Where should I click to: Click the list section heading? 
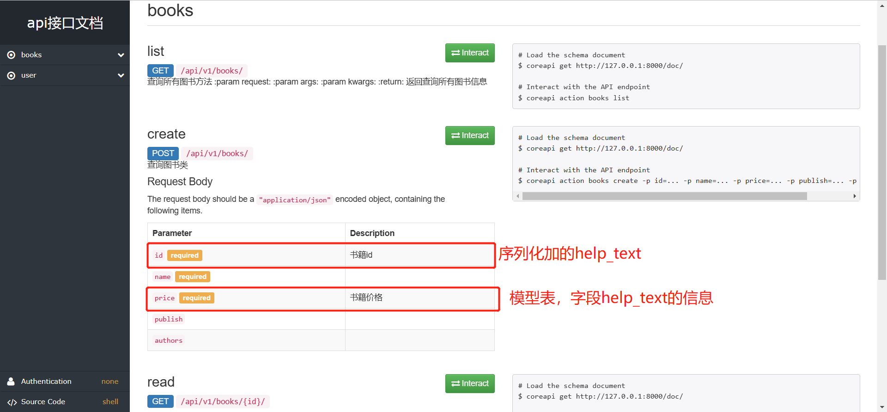tap(156, 51)
